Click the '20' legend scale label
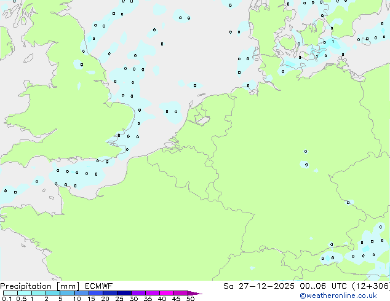 [x=105, y=299]
